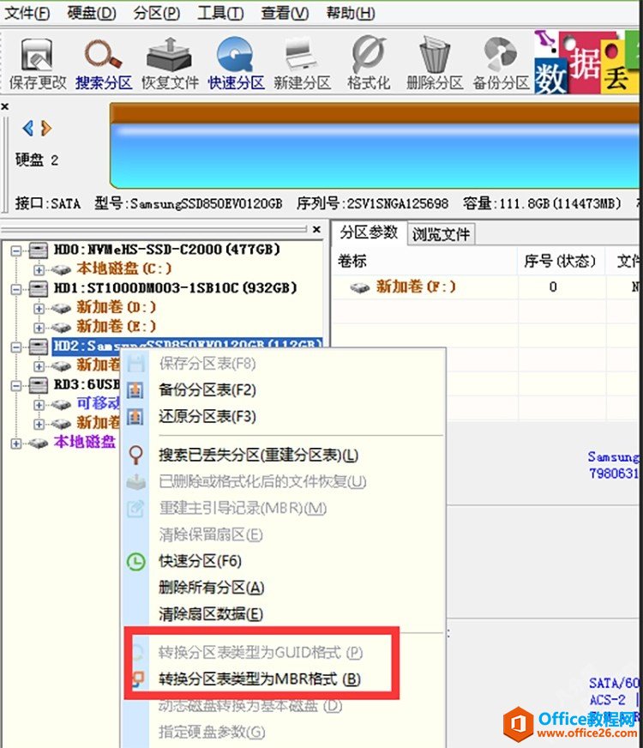Image resolution: width=643 pixels, height=748 pixels.
Task: Choose 快速分区(F6) in context menu
Action: [201, 561]
